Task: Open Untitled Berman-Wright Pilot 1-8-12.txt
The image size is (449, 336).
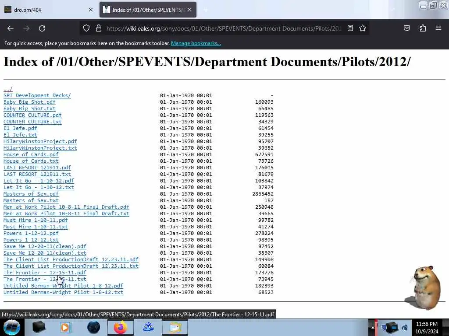Action: [63, 293]
